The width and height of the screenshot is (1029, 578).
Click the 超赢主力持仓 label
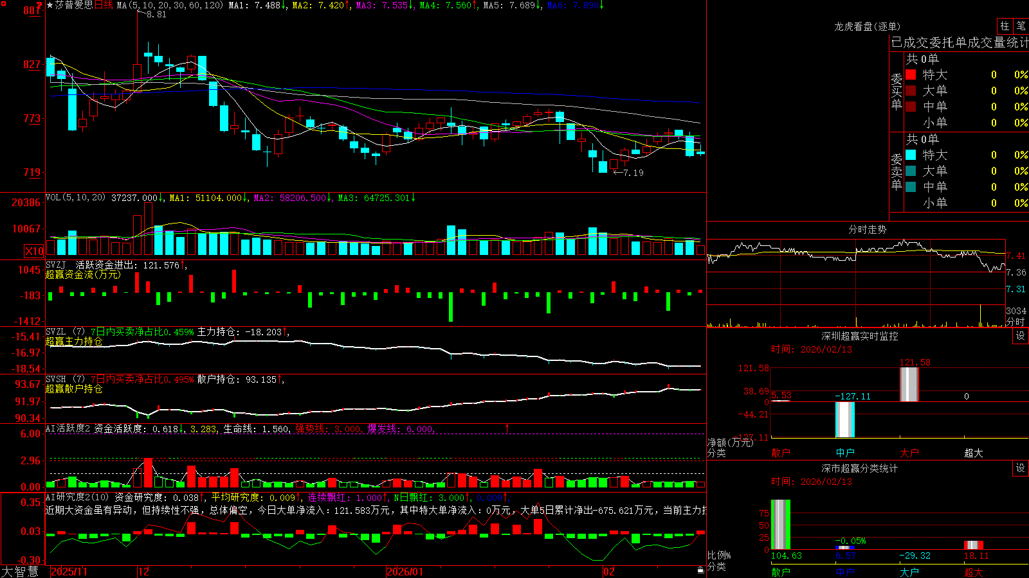click(x=74, y=341)
